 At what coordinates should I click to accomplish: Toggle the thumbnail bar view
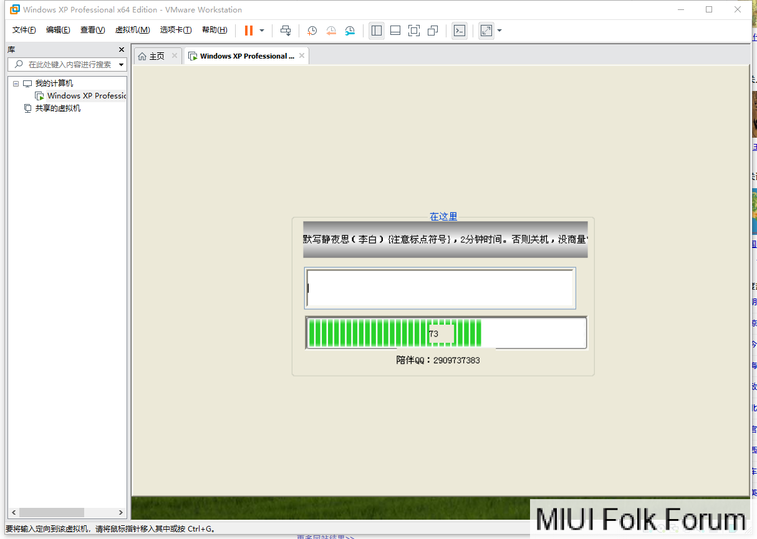coord(395,31)
